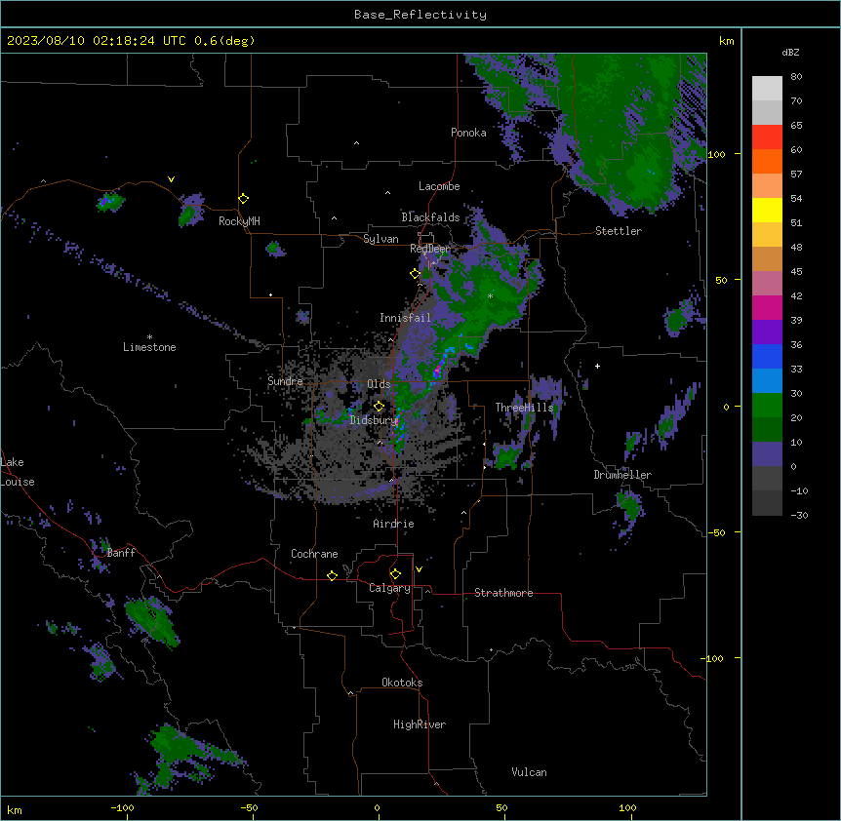Click the dBZ legend heading

[790, 52]
